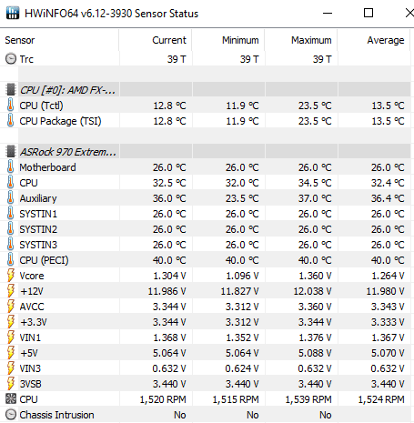Maximize the HWiNFO64 Sensor Status window
The width and height of the screenshot is (414, 423).
pyautogui.click(x=369, y=13)
